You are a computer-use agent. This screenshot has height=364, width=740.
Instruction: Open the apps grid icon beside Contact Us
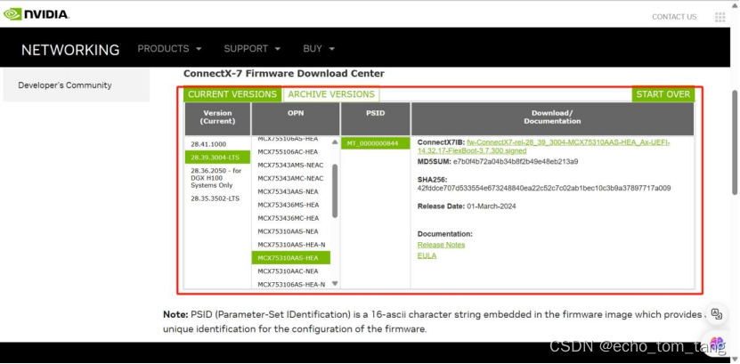click(x=720, y=17)
